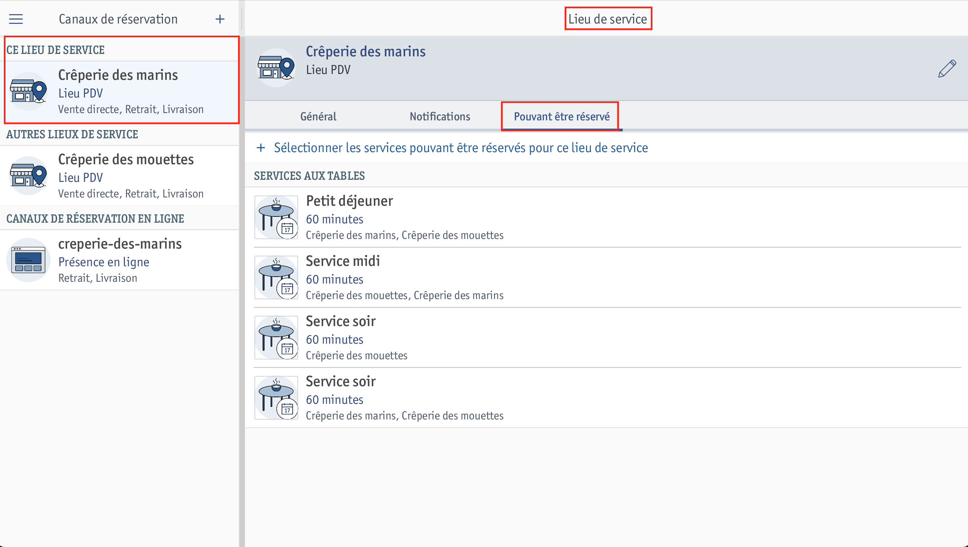Open Service soir for Crêperie des mouettes only
This screenshot has height=547, width=968.
(606, 337)
